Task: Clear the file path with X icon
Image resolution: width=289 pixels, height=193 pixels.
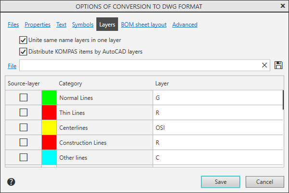Action: pyautogui.click(x=264, y=65)
